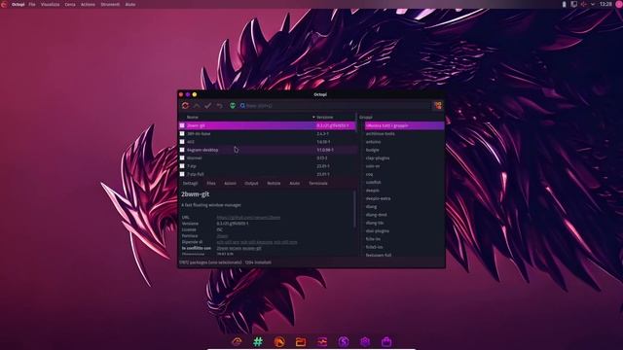Click the Octopi icon right of search bar
623x350 pixels.
pyautogui.click(x=438, y=106)
